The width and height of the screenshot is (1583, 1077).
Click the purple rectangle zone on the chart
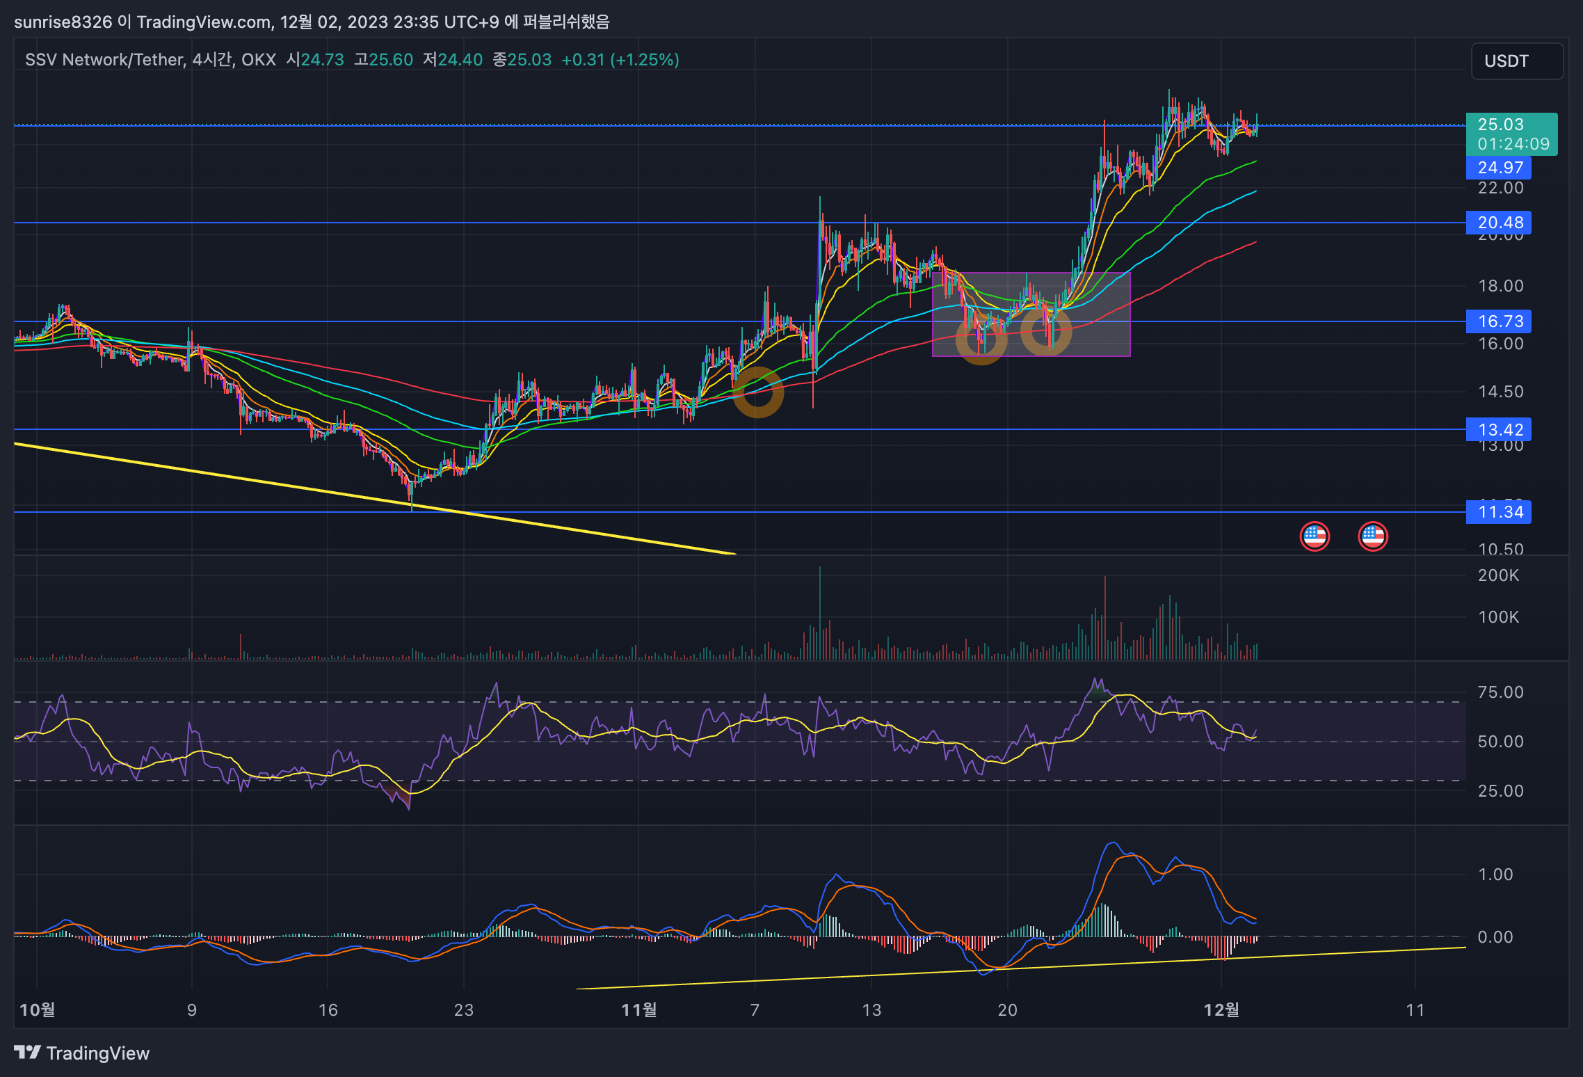[1031, 314]
